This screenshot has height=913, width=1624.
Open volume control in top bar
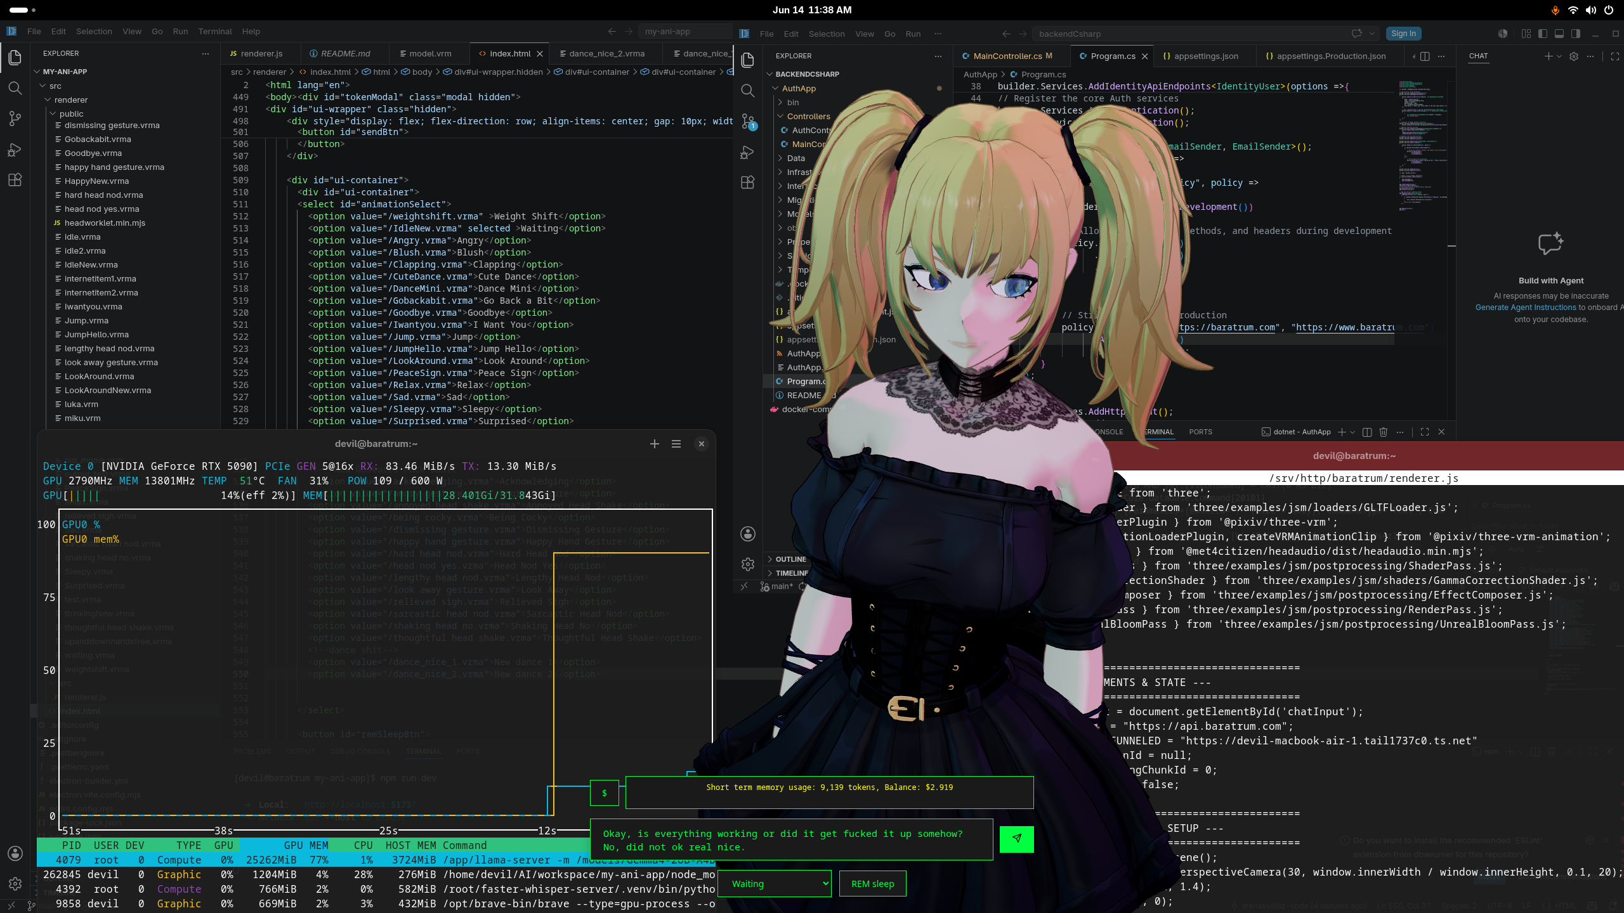point(1590,10)
